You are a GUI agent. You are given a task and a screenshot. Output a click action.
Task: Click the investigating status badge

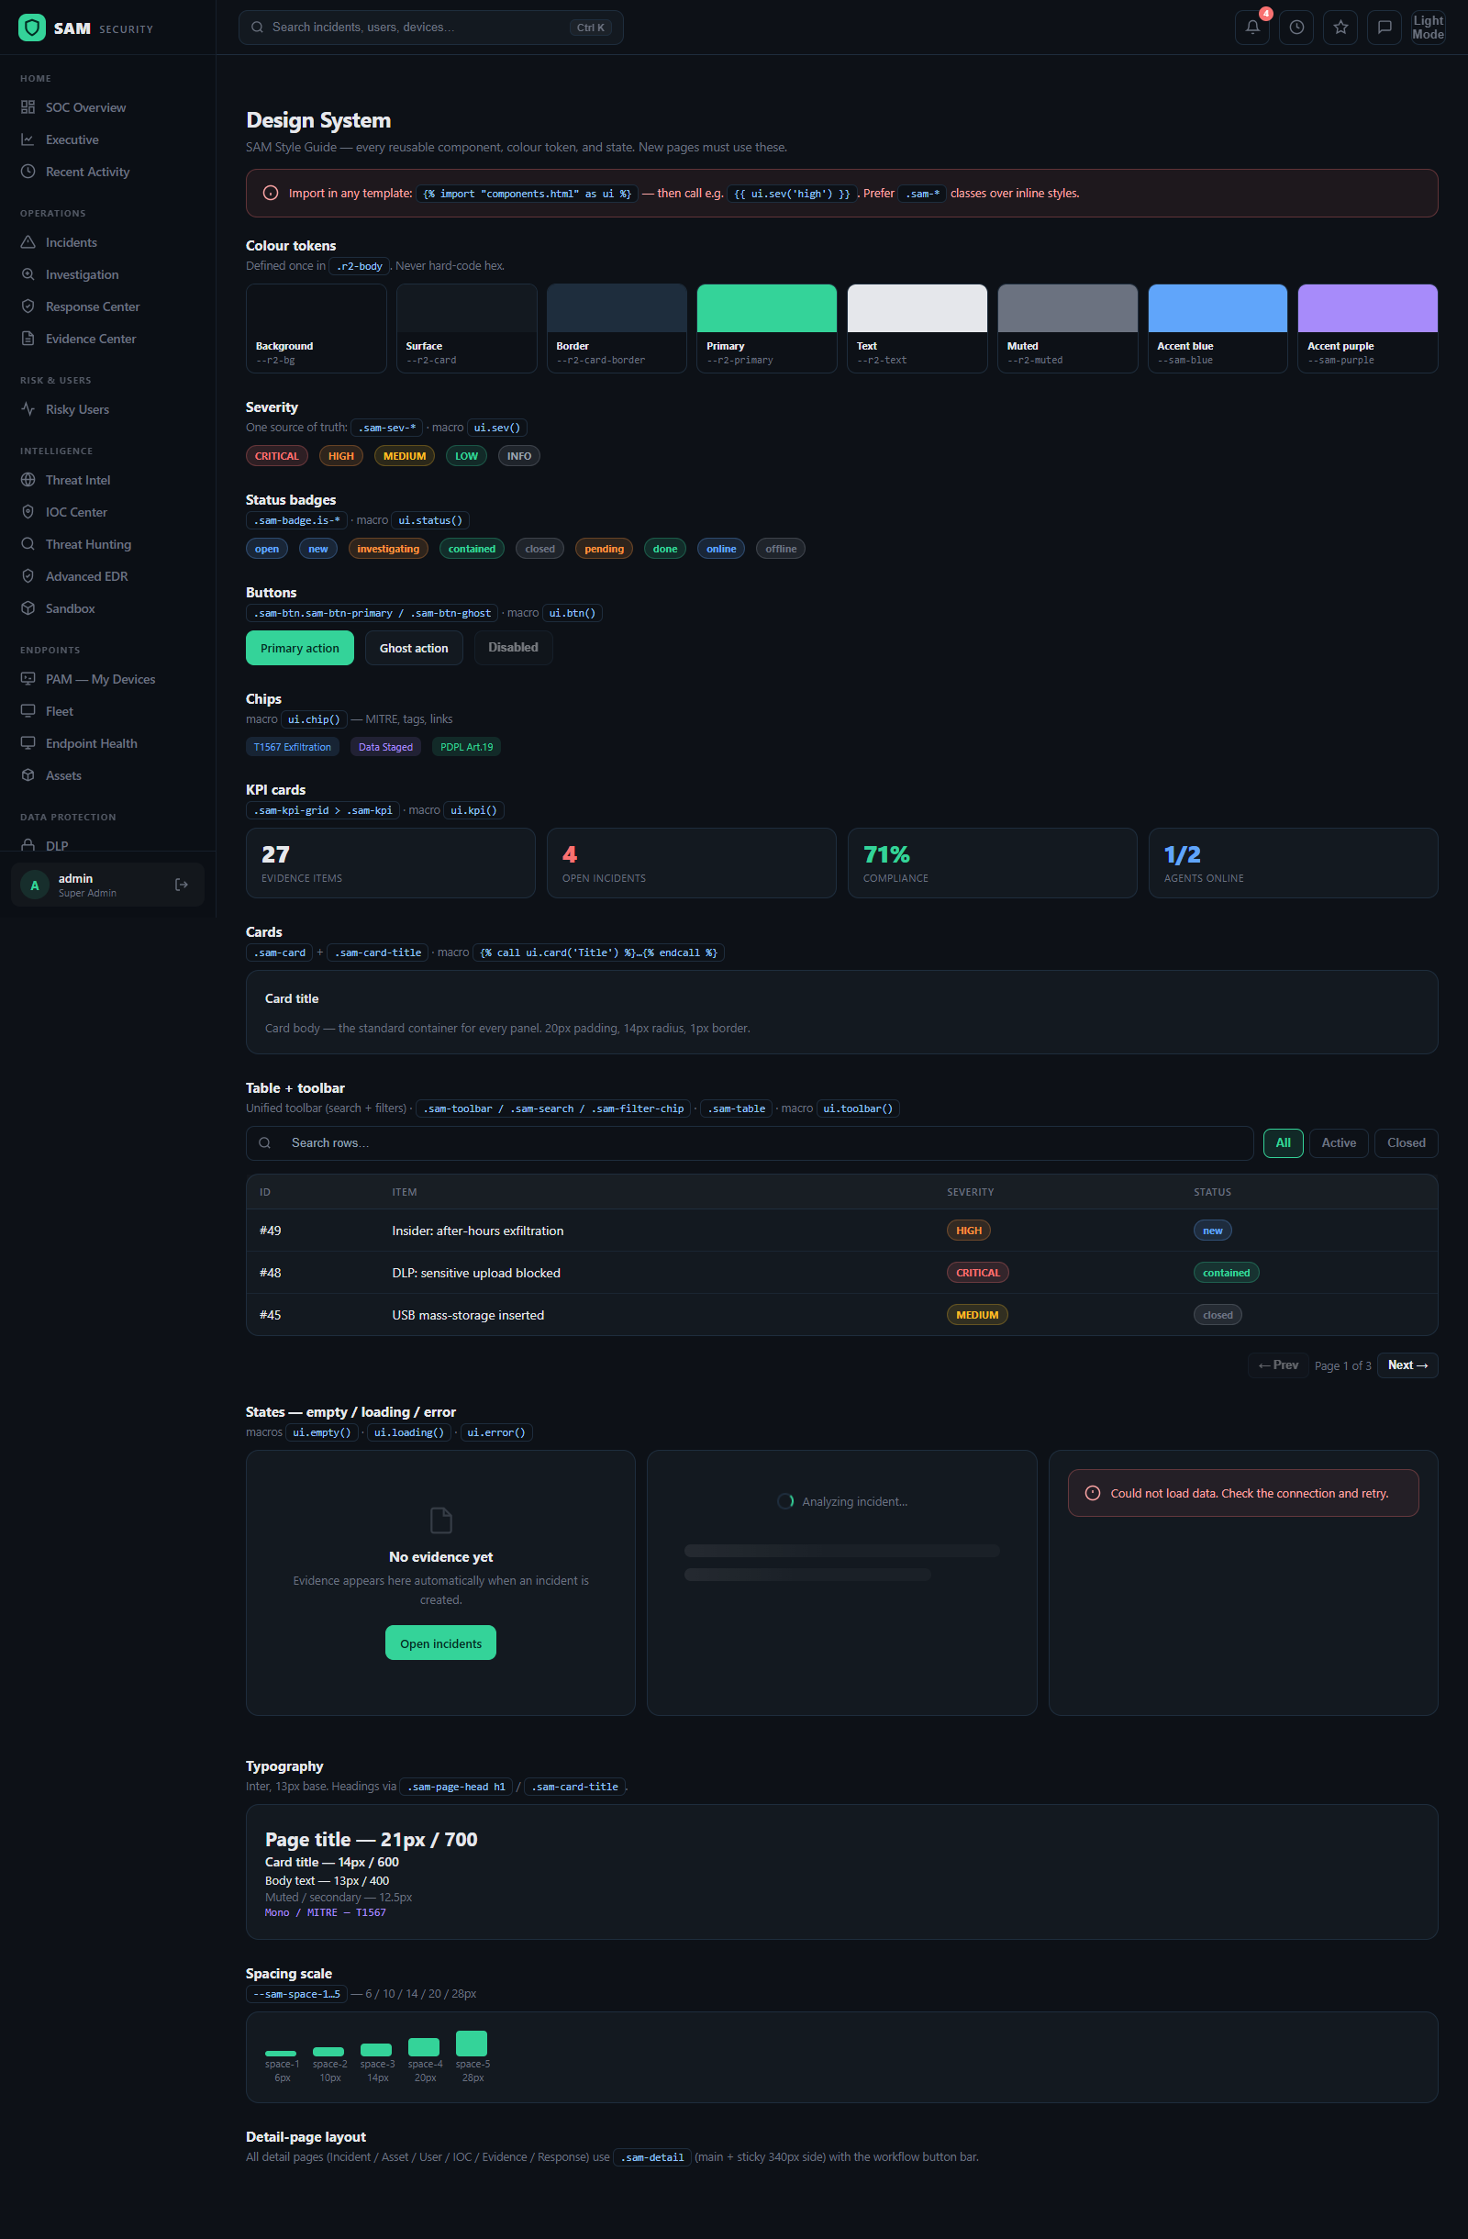point(388,549)
